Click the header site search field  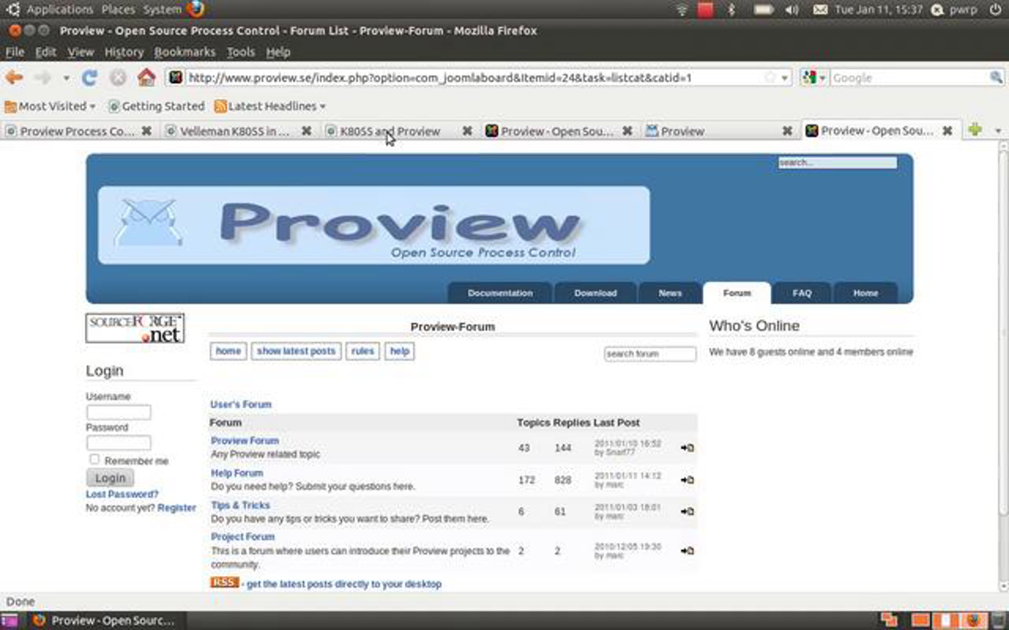point(837,163)
